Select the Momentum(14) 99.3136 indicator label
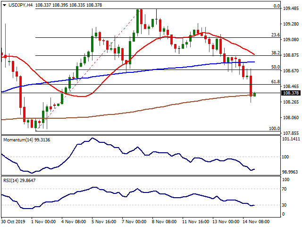This screenshot has width=302, height=227. tap(26, 140)
